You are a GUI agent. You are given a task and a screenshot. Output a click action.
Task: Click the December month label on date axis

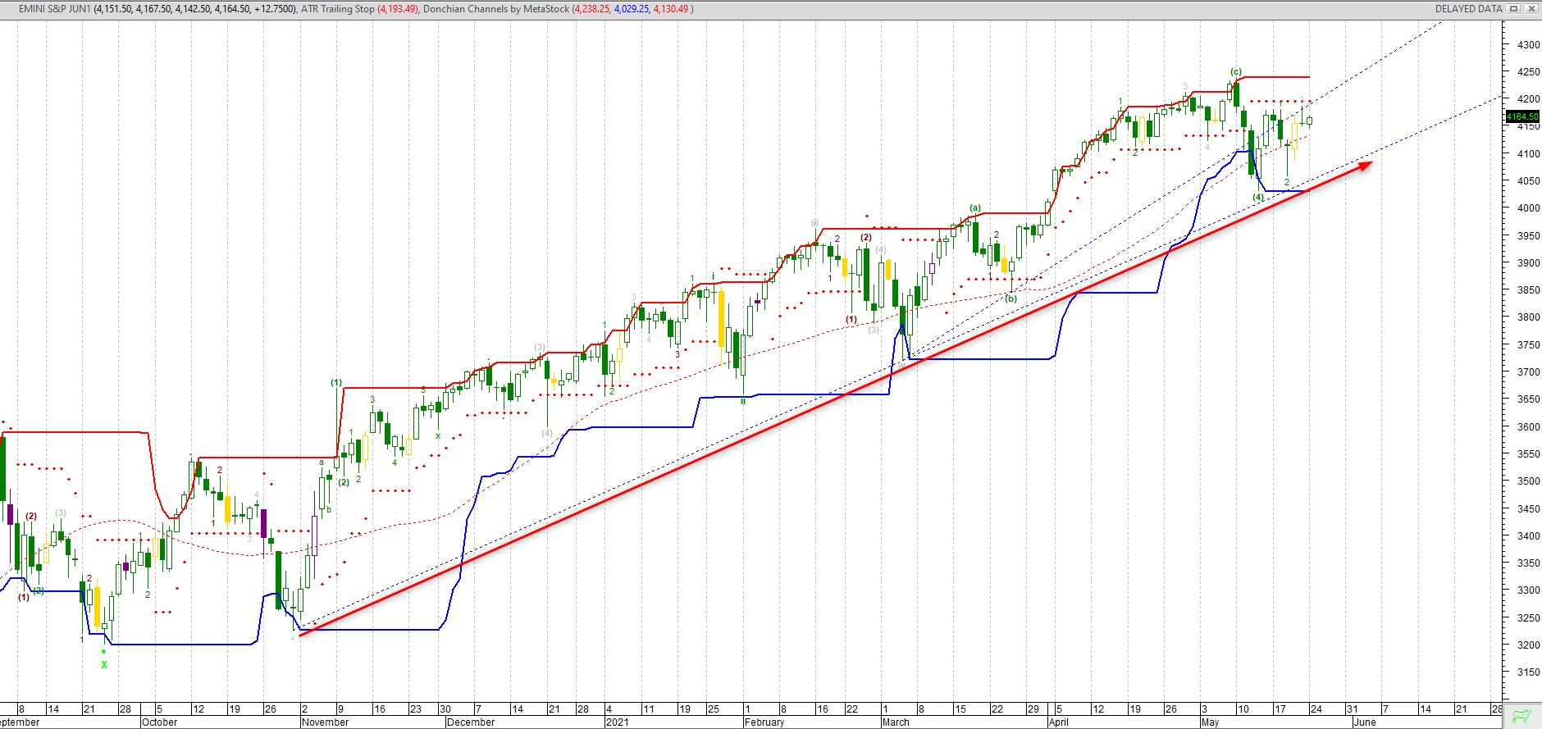click(471, 722)
